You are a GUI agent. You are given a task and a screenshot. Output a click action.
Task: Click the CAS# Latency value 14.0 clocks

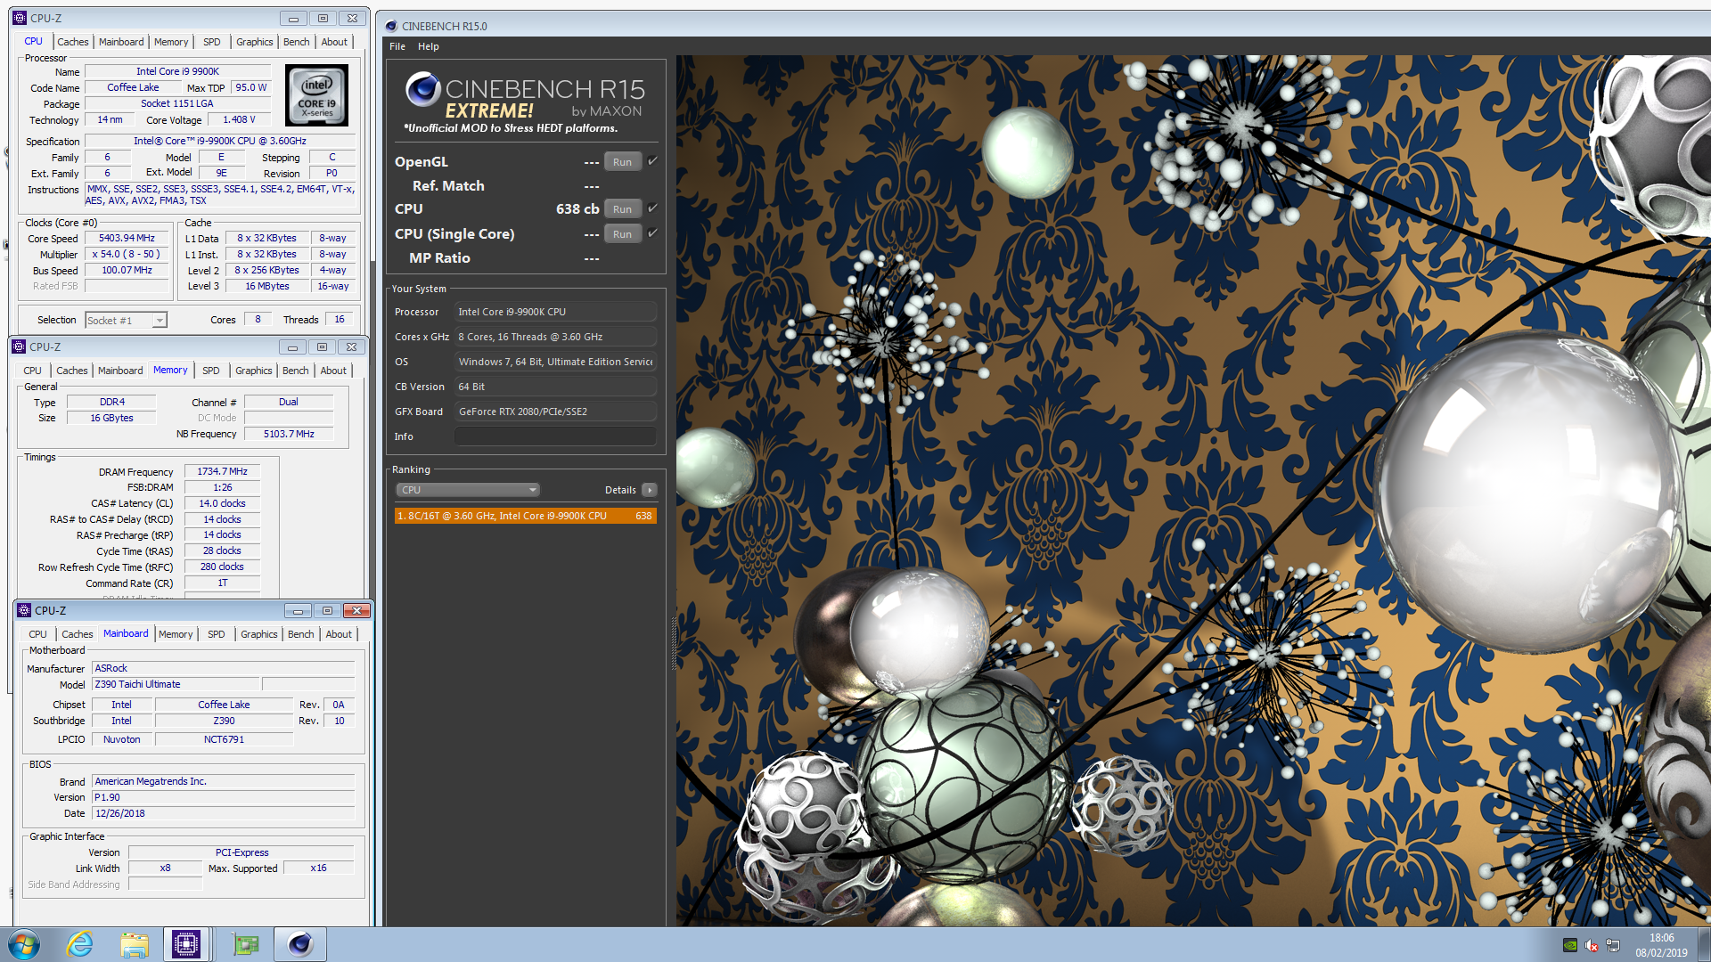[x=222, y=503]
